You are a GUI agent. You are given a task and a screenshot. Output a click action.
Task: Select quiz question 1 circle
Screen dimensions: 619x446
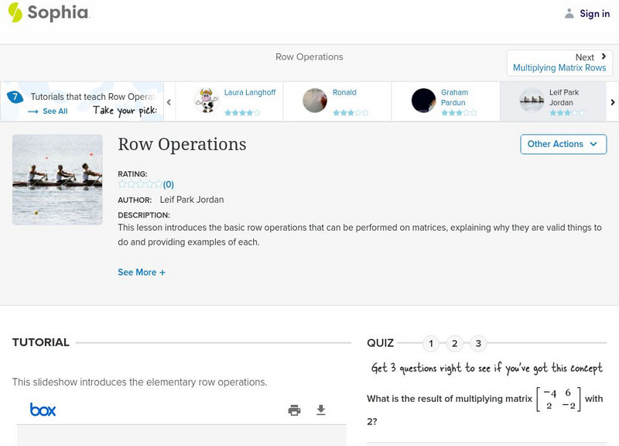[x=431, y=344]
